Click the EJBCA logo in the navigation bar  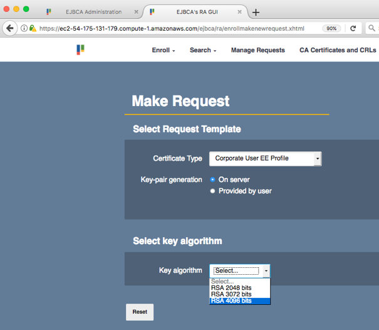click(80, 50)
